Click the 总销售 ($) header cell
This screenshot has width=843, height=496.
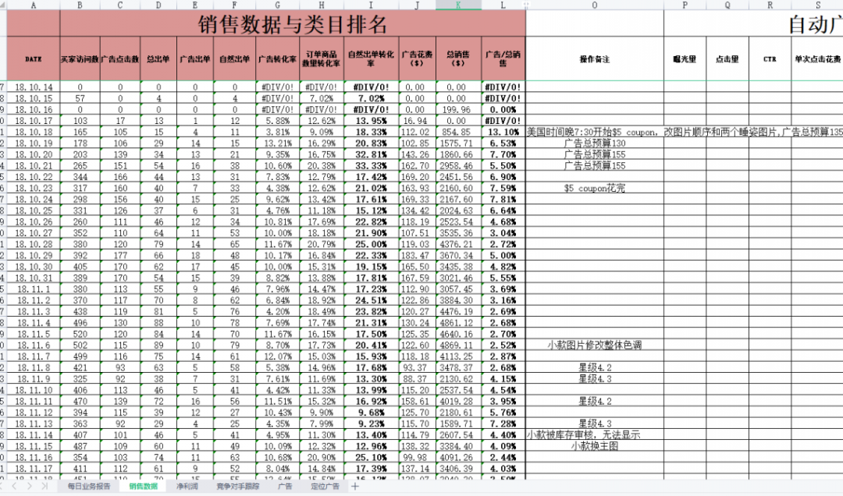pyautogui.click(x=458, y=58)
